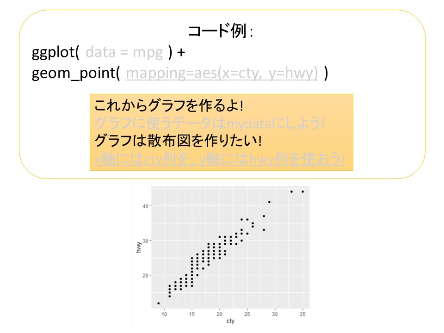444x333 pixels.
Task: Click the plus sign after the ggplot call
Action: (181, 53)
